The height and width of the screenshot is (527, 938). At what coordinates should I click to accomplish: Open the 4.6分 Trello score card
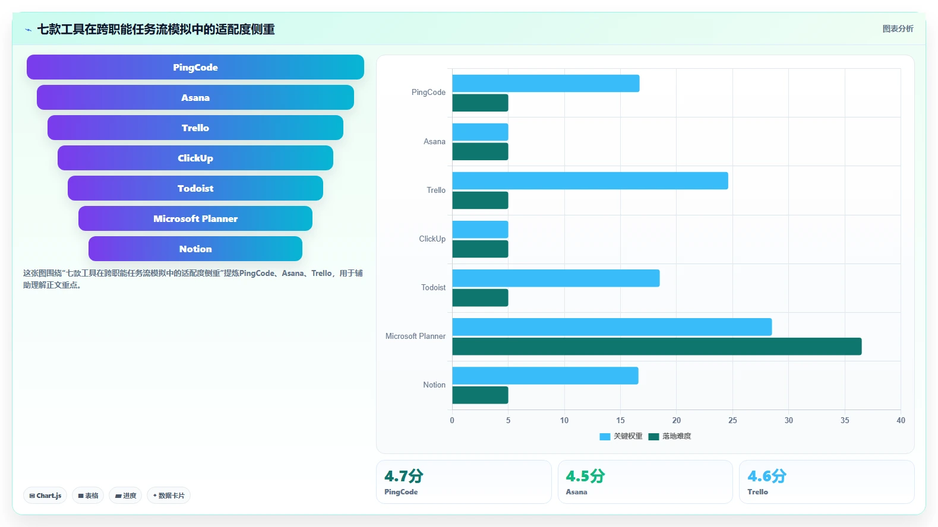pyautogui.click(x=826, y=482)
